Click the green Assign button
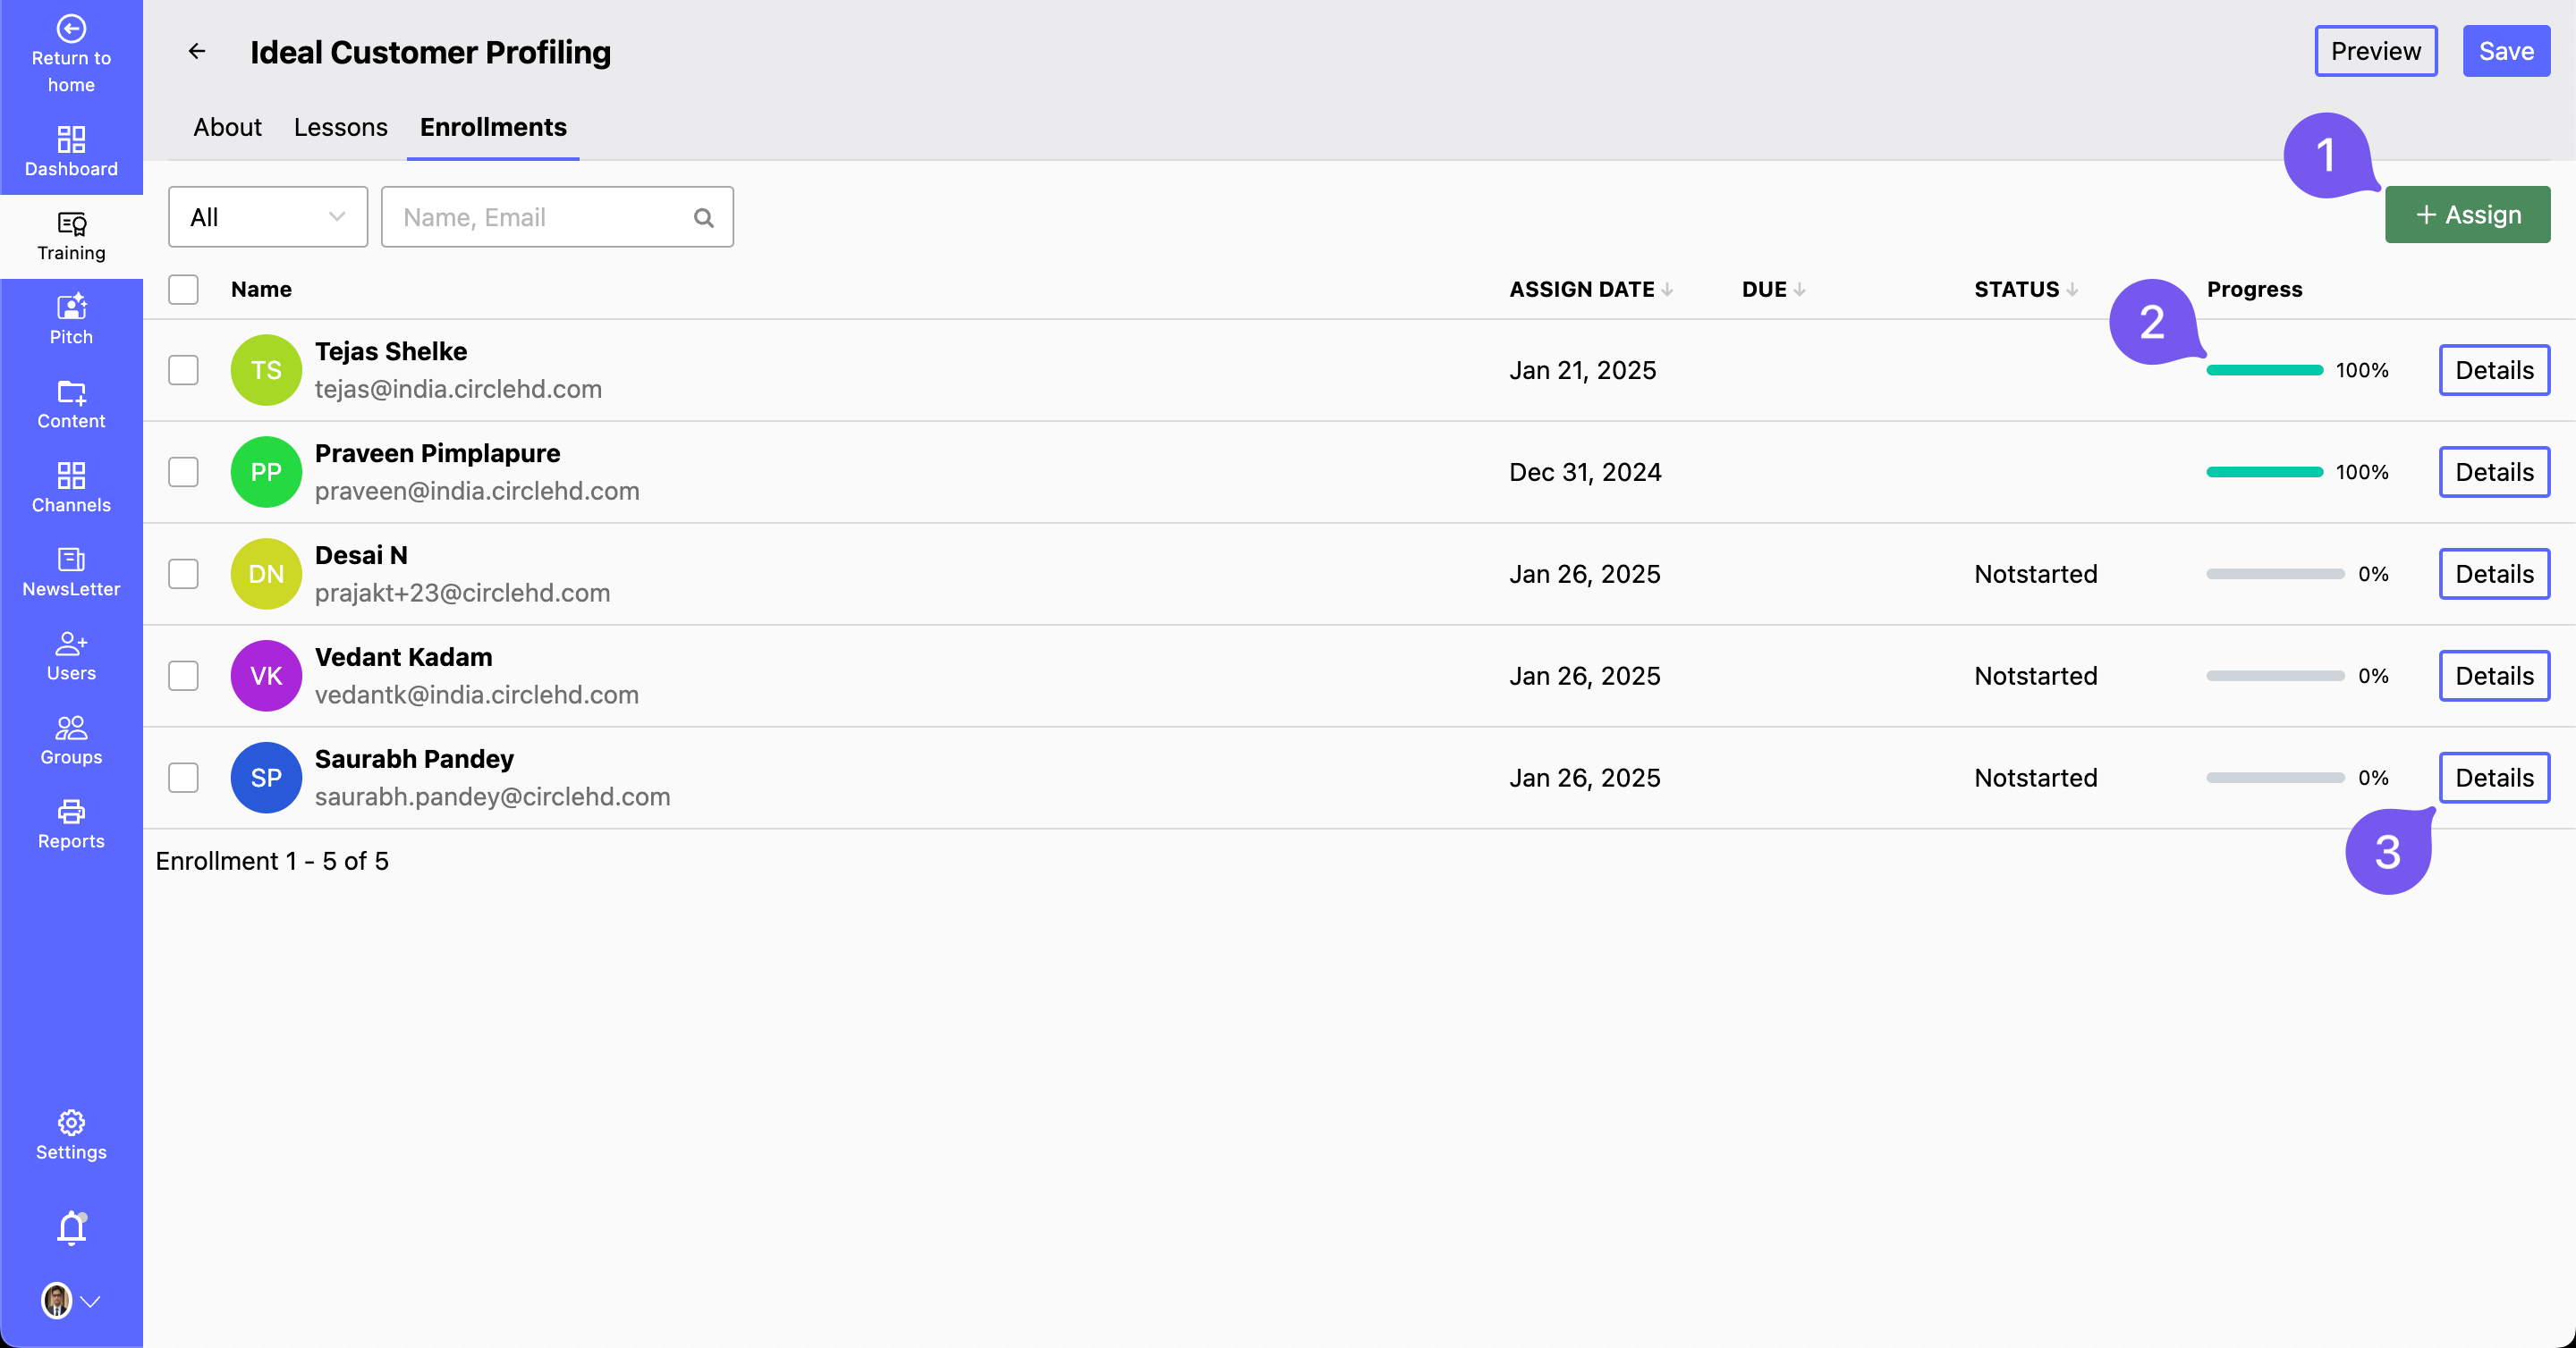The image size is (2576, 1348). tap(2467, 215)
